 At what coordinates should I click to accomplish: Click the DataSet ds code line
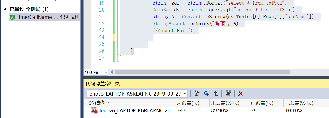click(225, 10)
